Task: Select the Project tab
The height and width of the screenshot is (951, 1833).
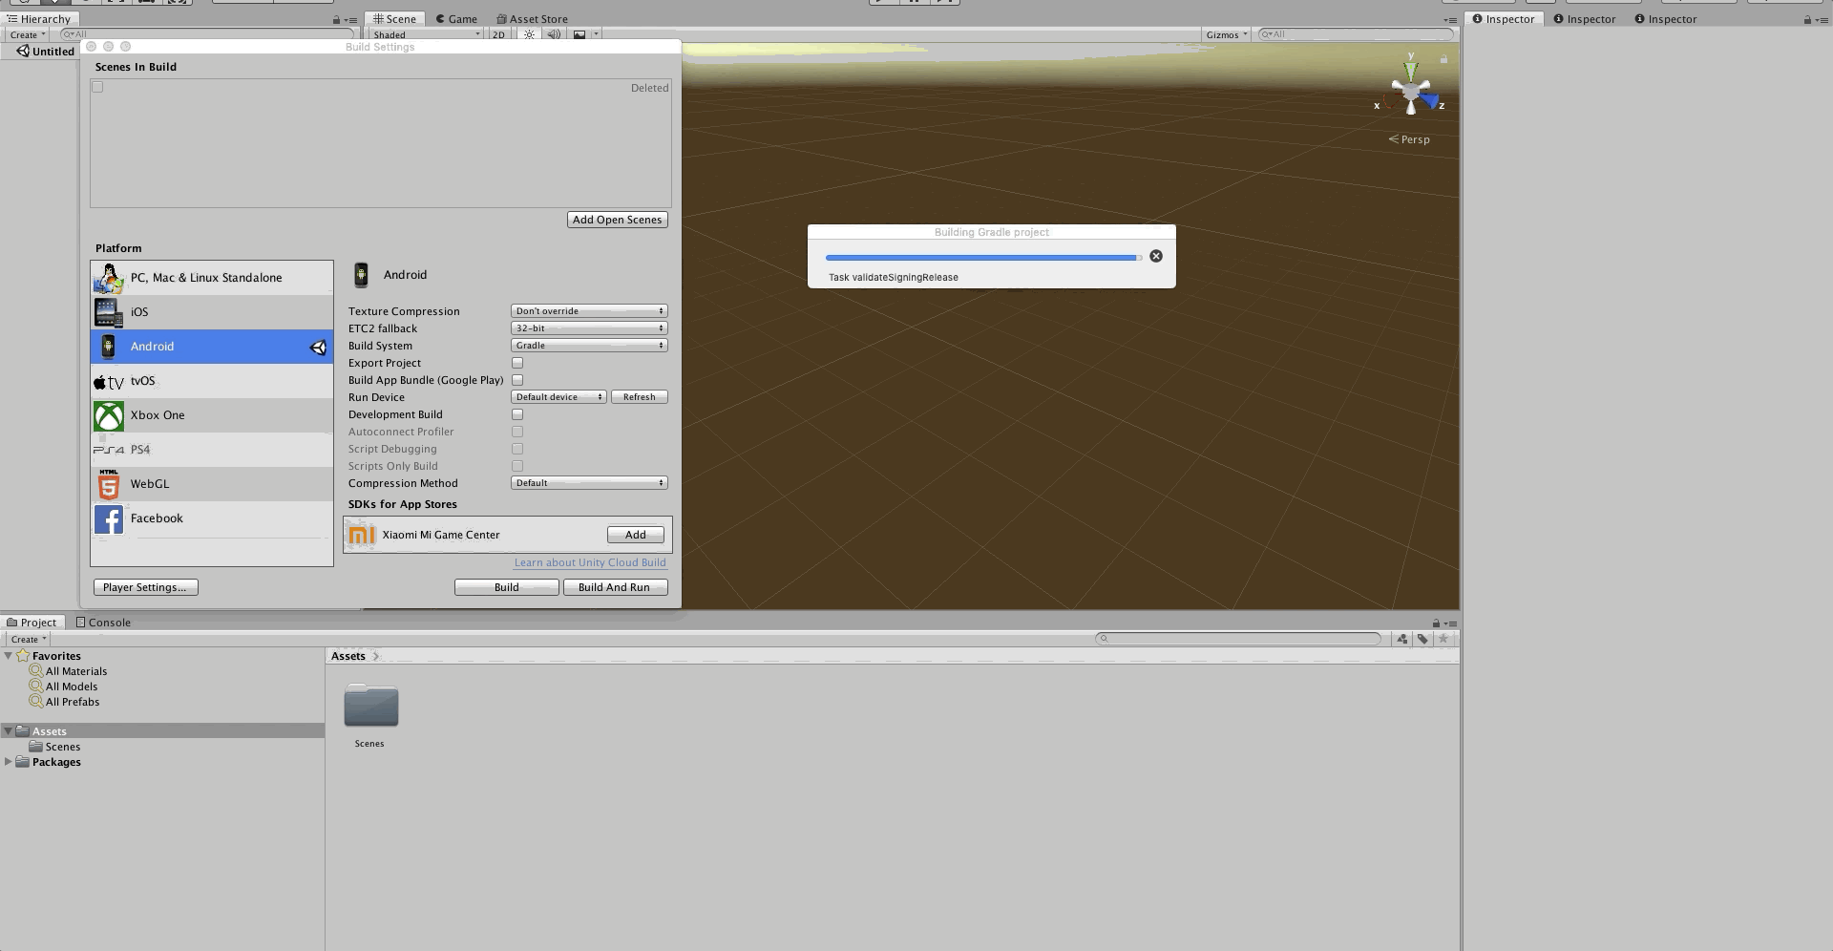Action: pyautogui.click(x=32, y=623)
